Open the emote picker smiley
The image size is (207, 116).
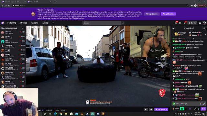click(x=204, y=104)
